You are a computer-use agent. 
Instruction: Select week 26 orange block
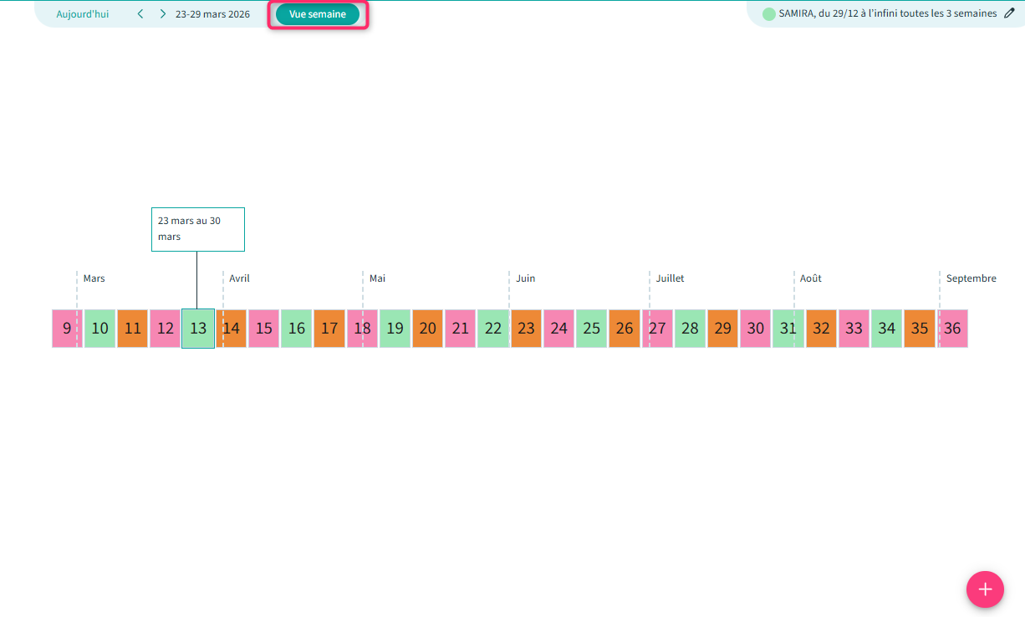[x=625, y=329]
